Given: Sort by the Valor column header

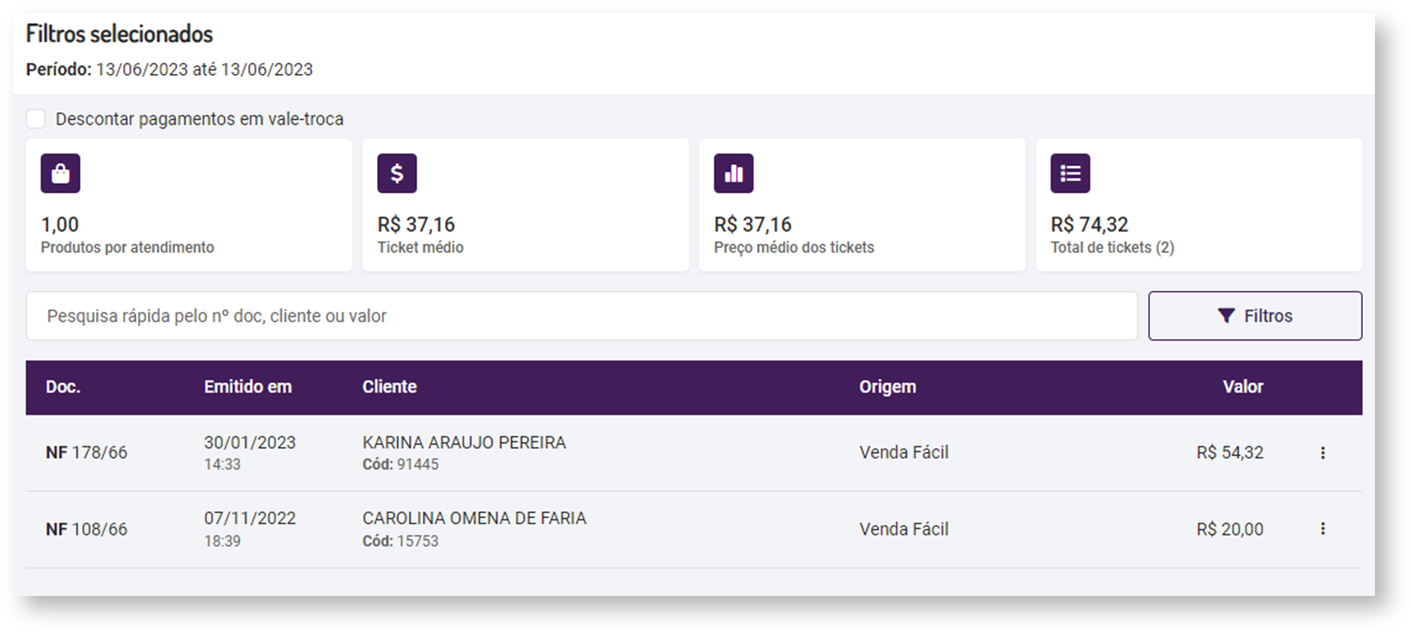Looking at the screenshot, I should click(x=1242, y=387).
